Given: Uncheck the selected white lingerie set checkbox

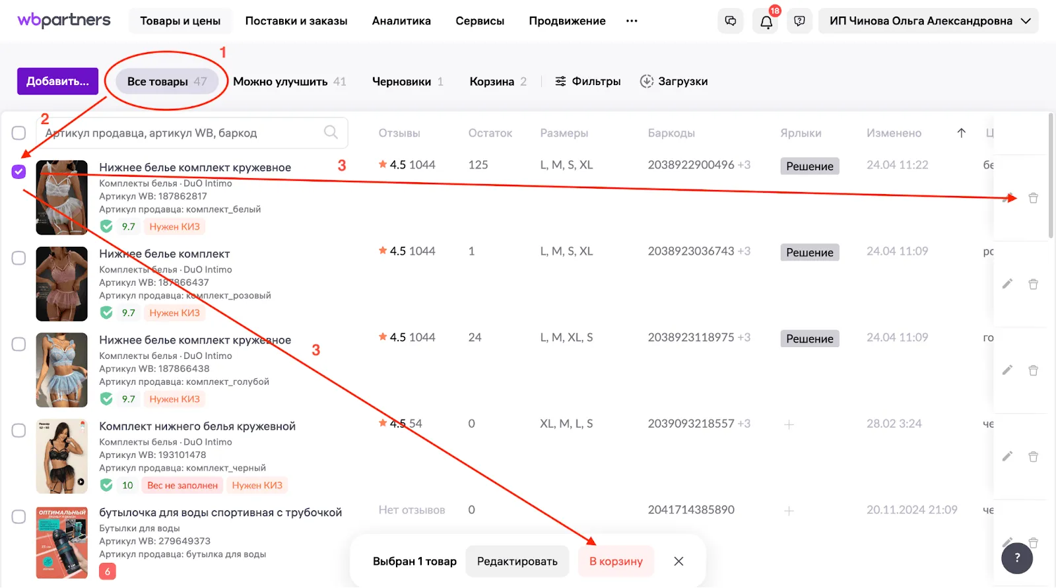Looking at the screenshot, I should [18, 172].
